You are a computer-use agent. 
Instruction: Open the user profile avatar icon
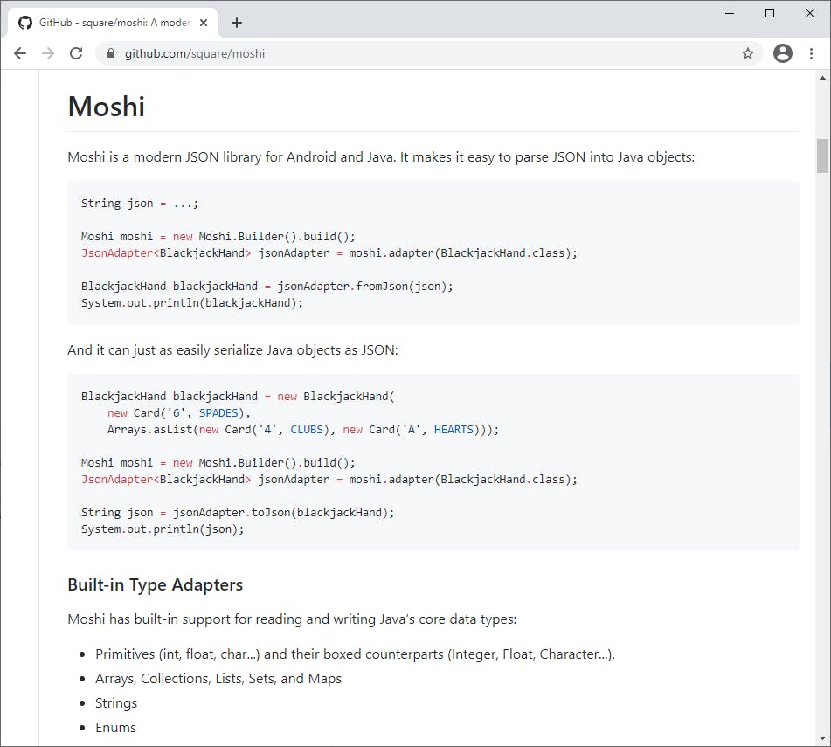783,53
